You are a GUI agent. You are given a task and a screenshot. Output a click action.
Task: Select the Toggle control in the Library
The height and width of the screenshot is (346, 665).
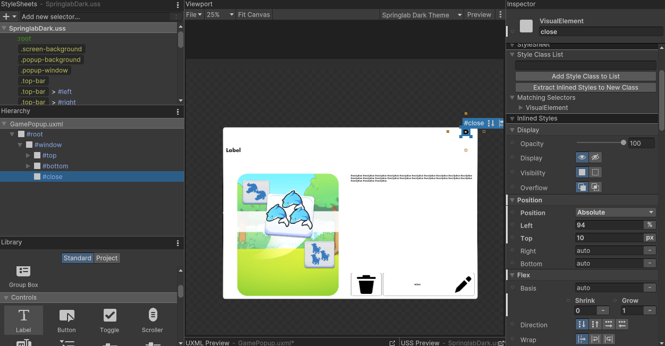(x=110, y=320)
